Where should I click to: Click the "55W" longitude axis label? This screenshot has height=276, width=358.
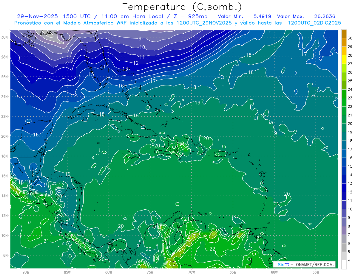[316, 272]
